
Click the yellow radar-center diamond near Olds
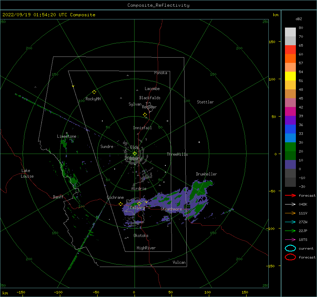coord(135,154)
